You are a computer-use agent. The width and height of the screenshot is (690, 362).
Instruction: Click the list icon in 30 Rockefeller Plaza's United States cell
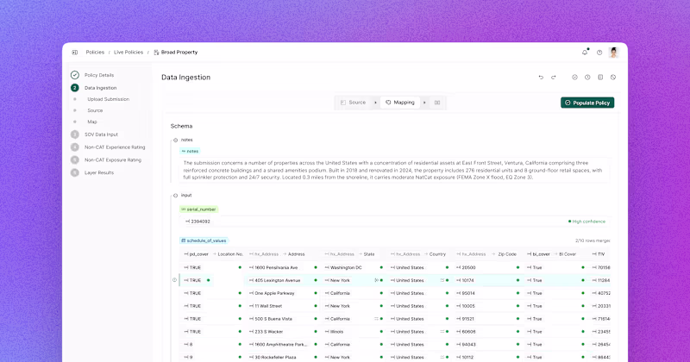click(442, 358)
